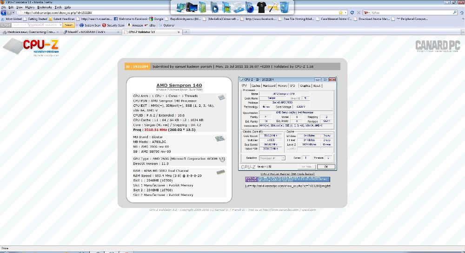Open the history dropdown beside forward arrow

tap(13, 13)
